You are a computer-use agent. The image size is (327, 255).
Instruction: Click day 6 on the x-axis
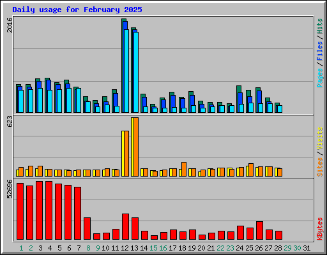coord(69,248)
